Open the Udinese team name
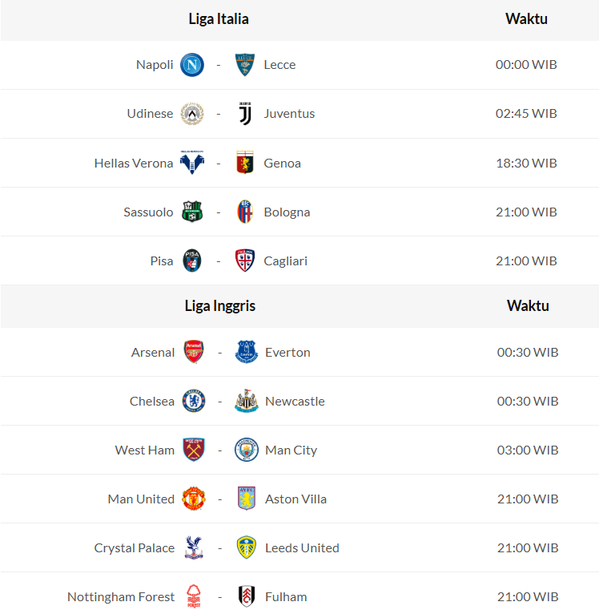599x614 pixels. tap(150, 114)
